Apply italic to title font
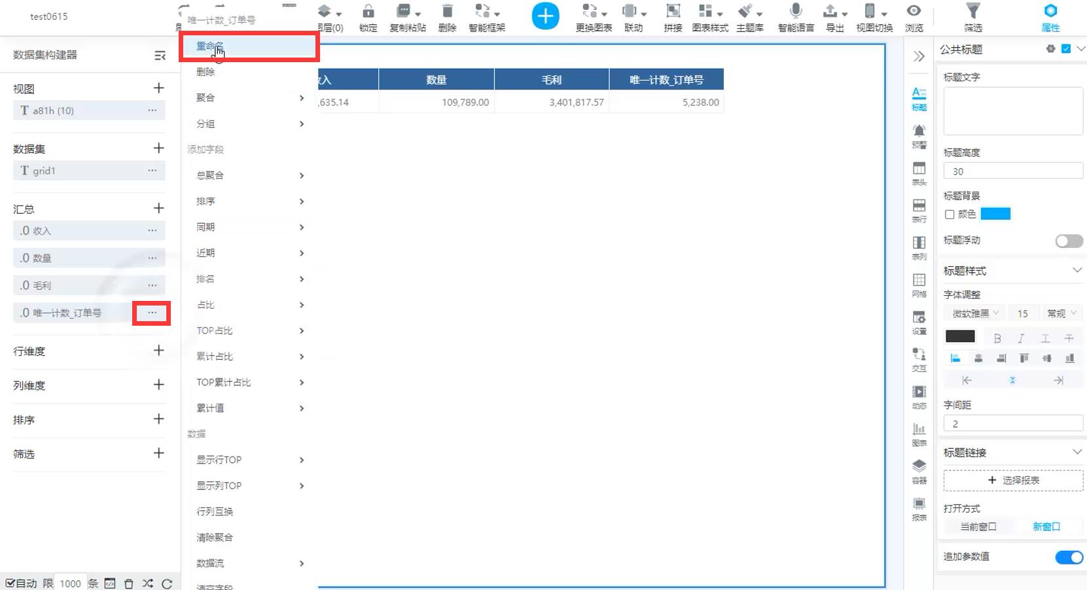Viewport: 1087px width, 590px height. click(x=1021, y=338)
